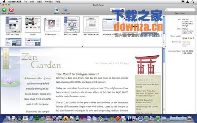This screenshot has width=197, height=123.
Task: Click the green New snapshot button
Action: coord(4,10)
